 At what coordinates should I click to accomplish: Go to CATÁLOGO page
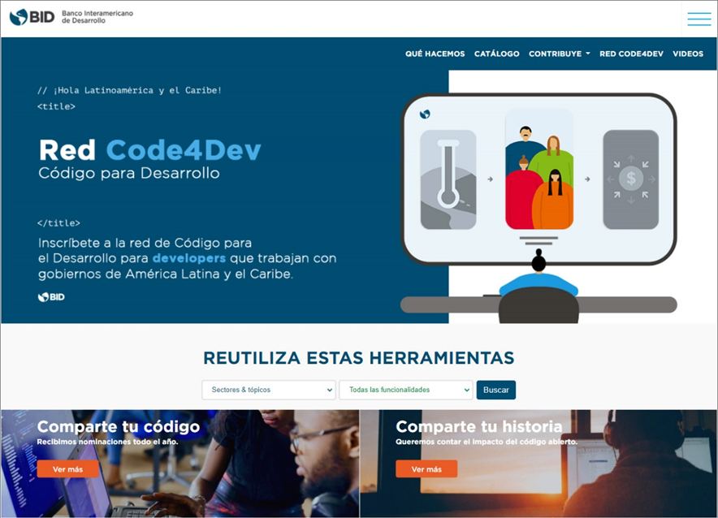pyautogui.click(x=497, y=54)
